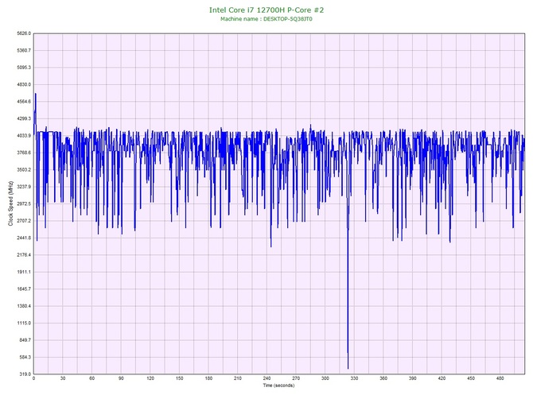Image resolution: width=533 pixels, height=399 pixels.
Task: Click the 450 seconds x-axis tick label
Action: pyautogui.click(x=471, y=378)
